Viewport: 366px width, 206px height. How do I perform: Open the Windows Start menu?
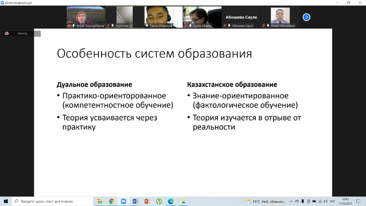[6, 201]
